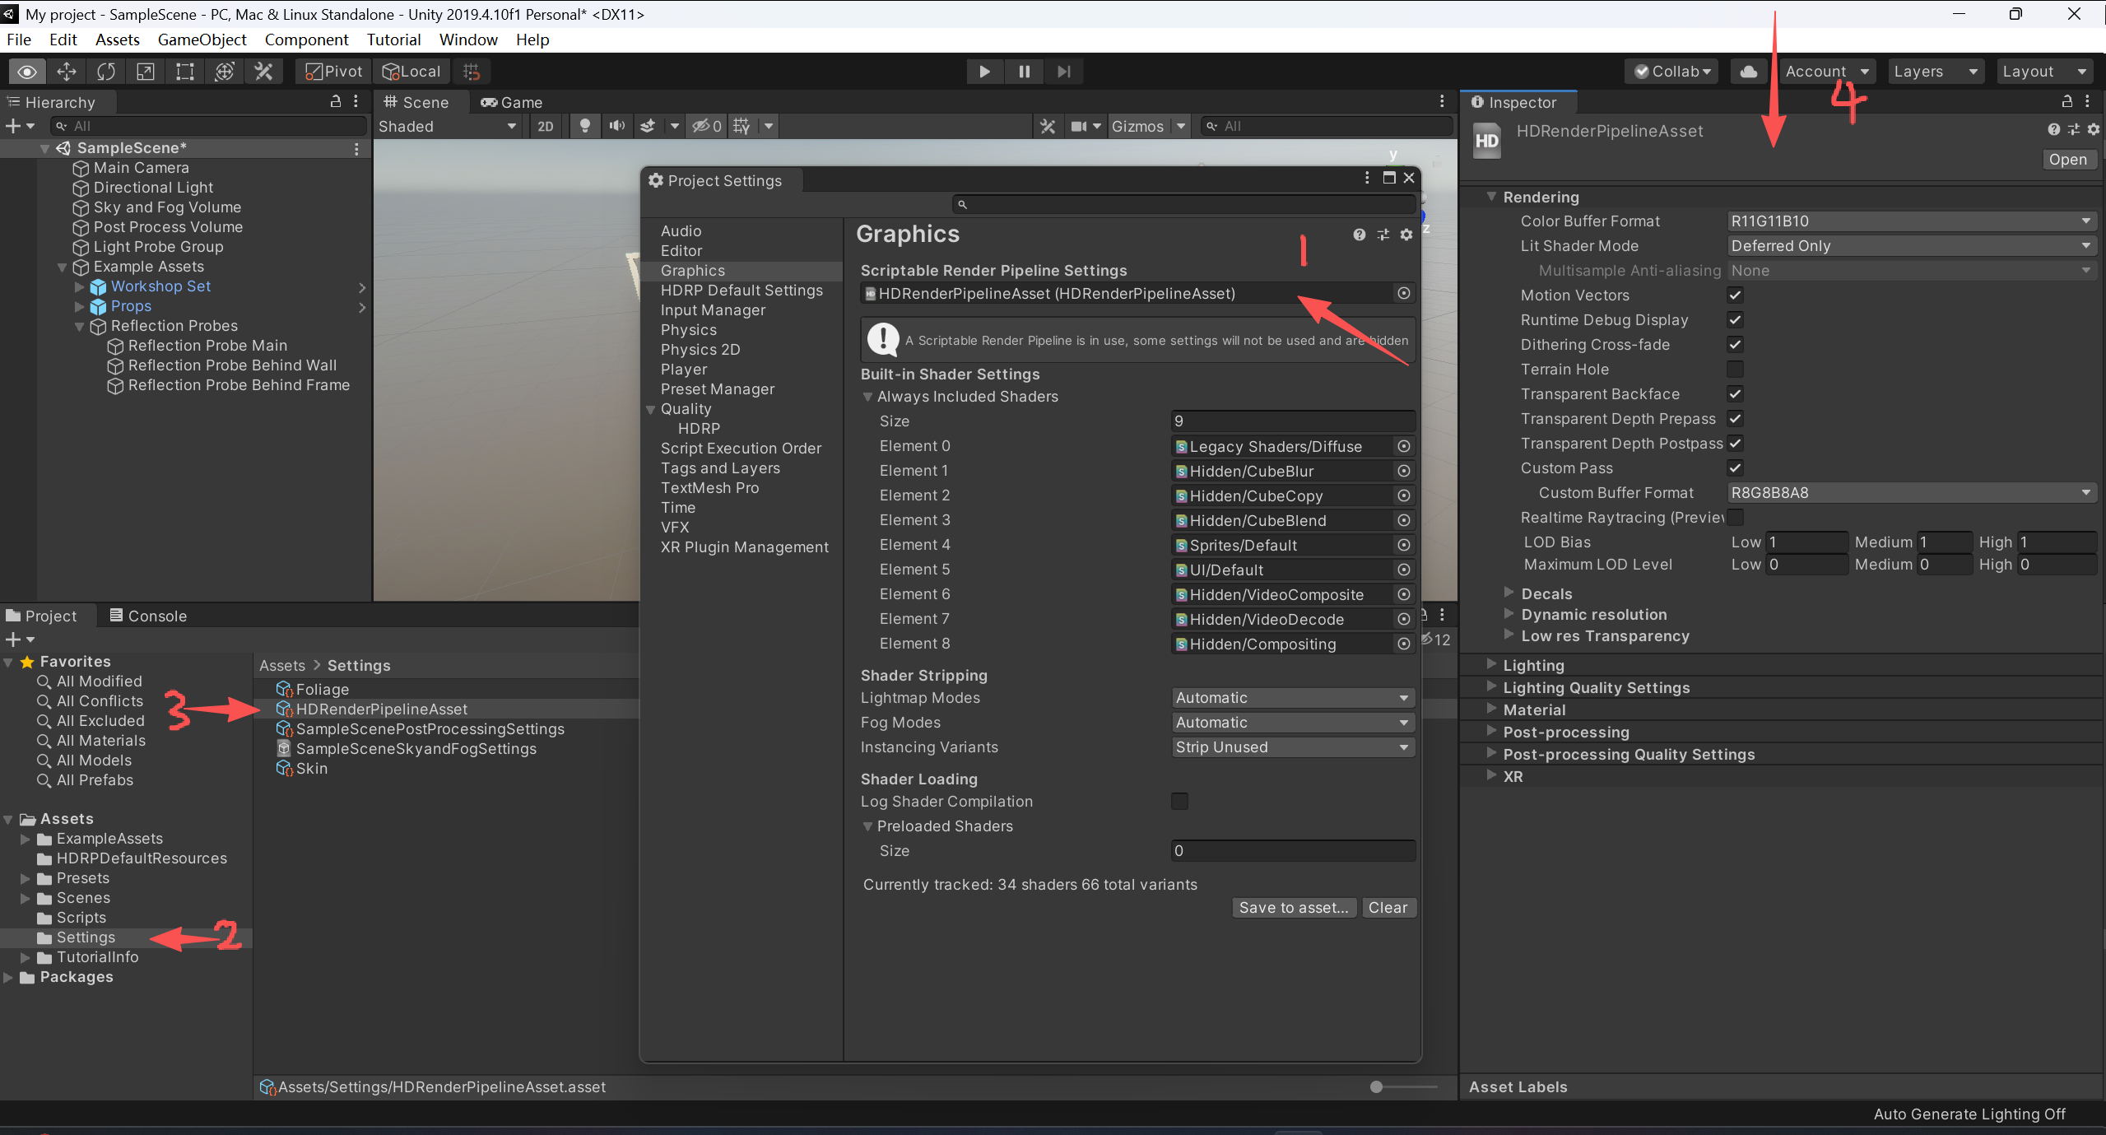Image resolution: width=2106 pixels, height=1135 pixels.
Task: Open the GameObject menu
Action: point(202,40)
